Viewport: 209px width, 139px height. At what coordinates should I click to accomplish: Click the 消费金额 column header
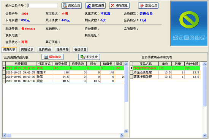[61, 64]
